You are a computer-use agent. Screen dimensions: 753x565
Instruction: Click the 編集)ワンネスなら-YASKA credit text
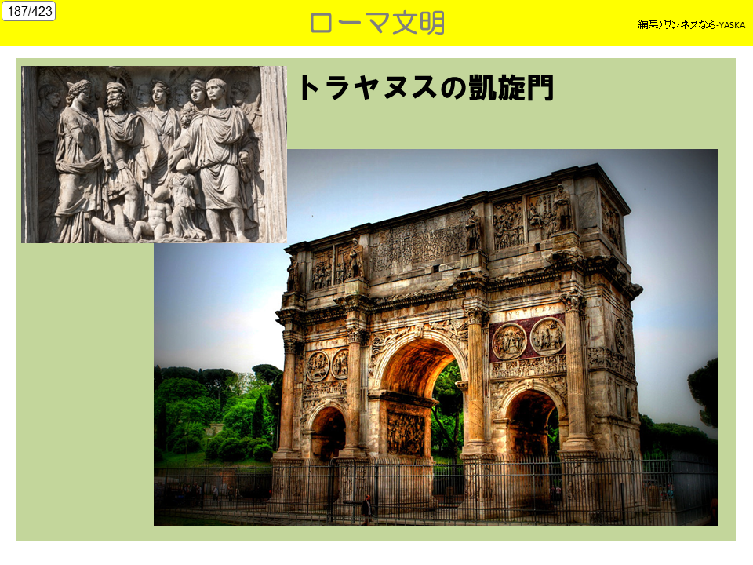691,25
